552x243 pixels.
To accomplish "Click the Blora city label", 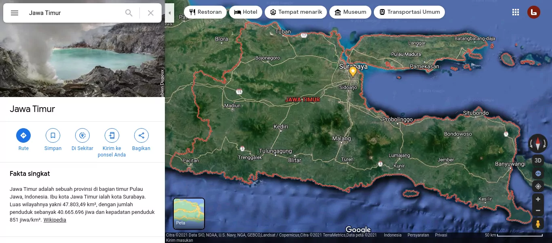I will click(x=221, y=39).
